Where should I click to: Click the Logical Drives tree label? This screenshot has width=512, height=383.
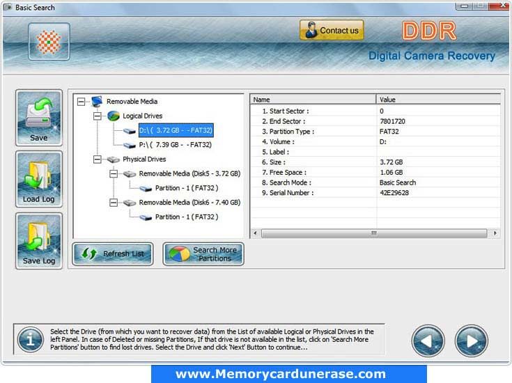click(x=142, y=116)
